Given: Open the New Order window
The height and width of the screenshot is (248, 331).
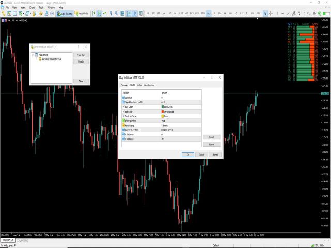Looking at the screenshot, I should click(82, 14).
